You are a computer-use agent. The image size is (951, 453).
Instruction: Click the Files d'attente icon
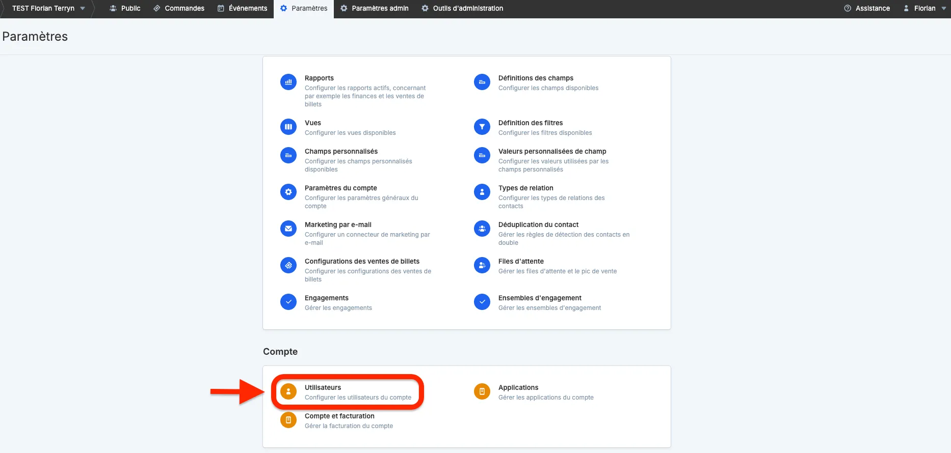(482, 265)
